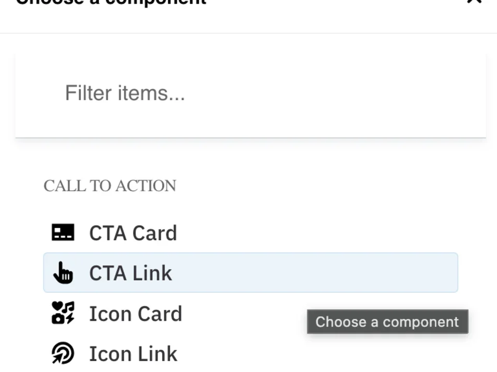Click the Icon Card media icon

(63, 314)
